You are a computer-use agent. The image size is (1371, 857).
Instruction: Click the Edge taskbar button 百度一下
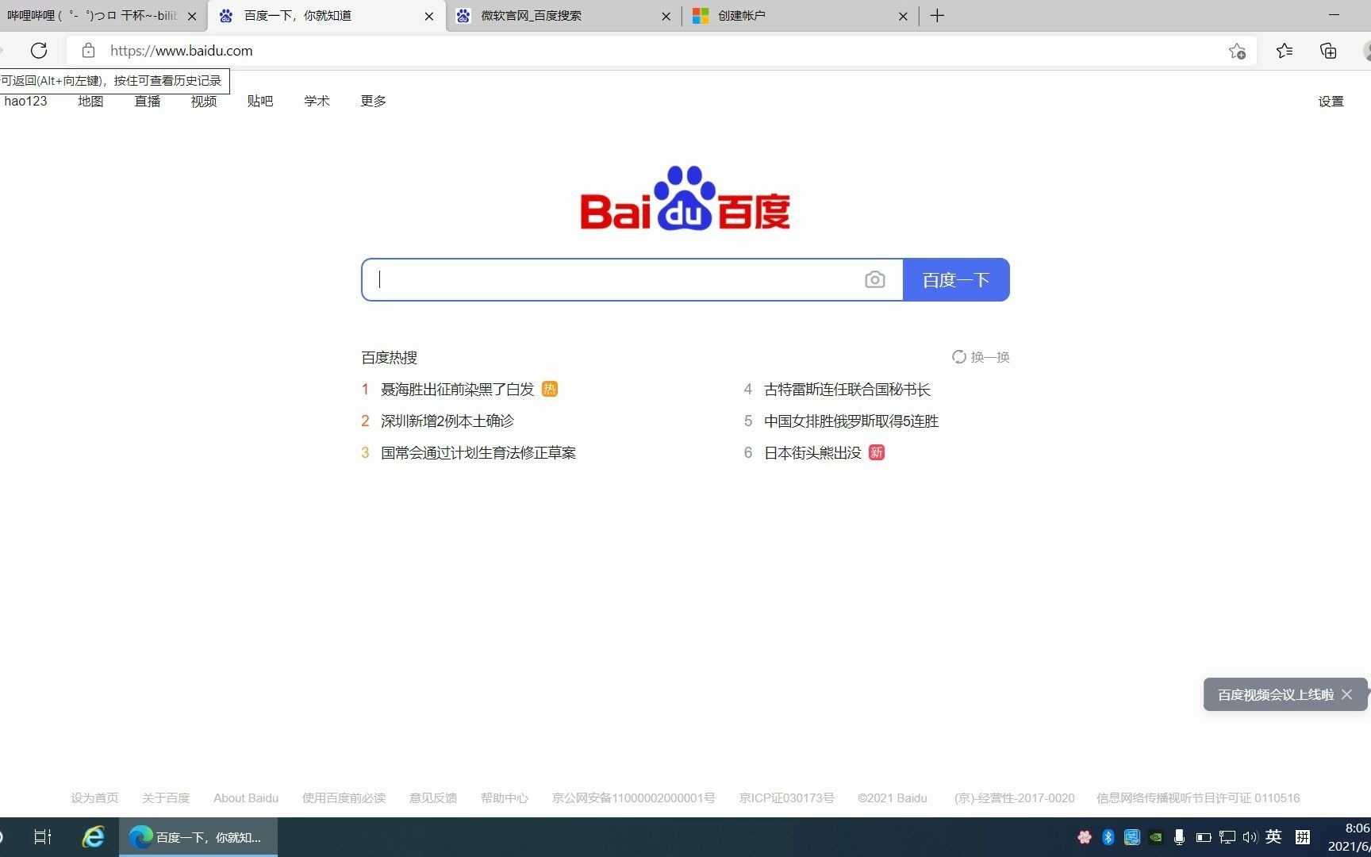click(198, 837)
